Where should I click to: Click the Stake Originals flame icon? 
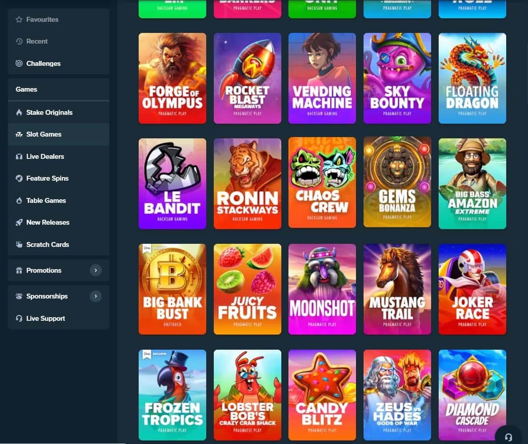19,112
